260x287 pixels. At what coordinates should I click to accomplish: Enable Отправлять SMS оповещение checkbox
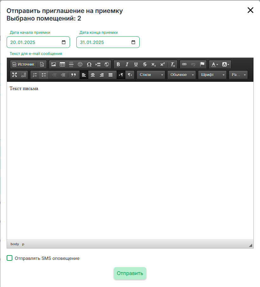click(x=10, y=258)
